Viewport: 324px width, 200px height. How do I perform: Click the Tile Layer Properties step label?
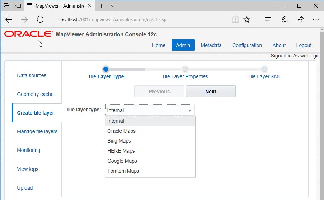[x=185, y=76]
